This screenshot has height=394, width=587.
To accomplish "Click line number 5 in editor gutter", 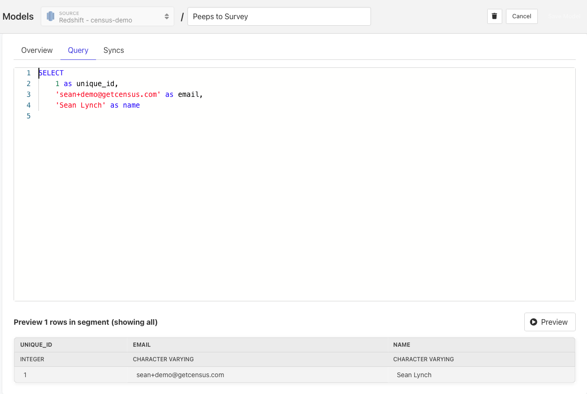I will pos(29,116).
